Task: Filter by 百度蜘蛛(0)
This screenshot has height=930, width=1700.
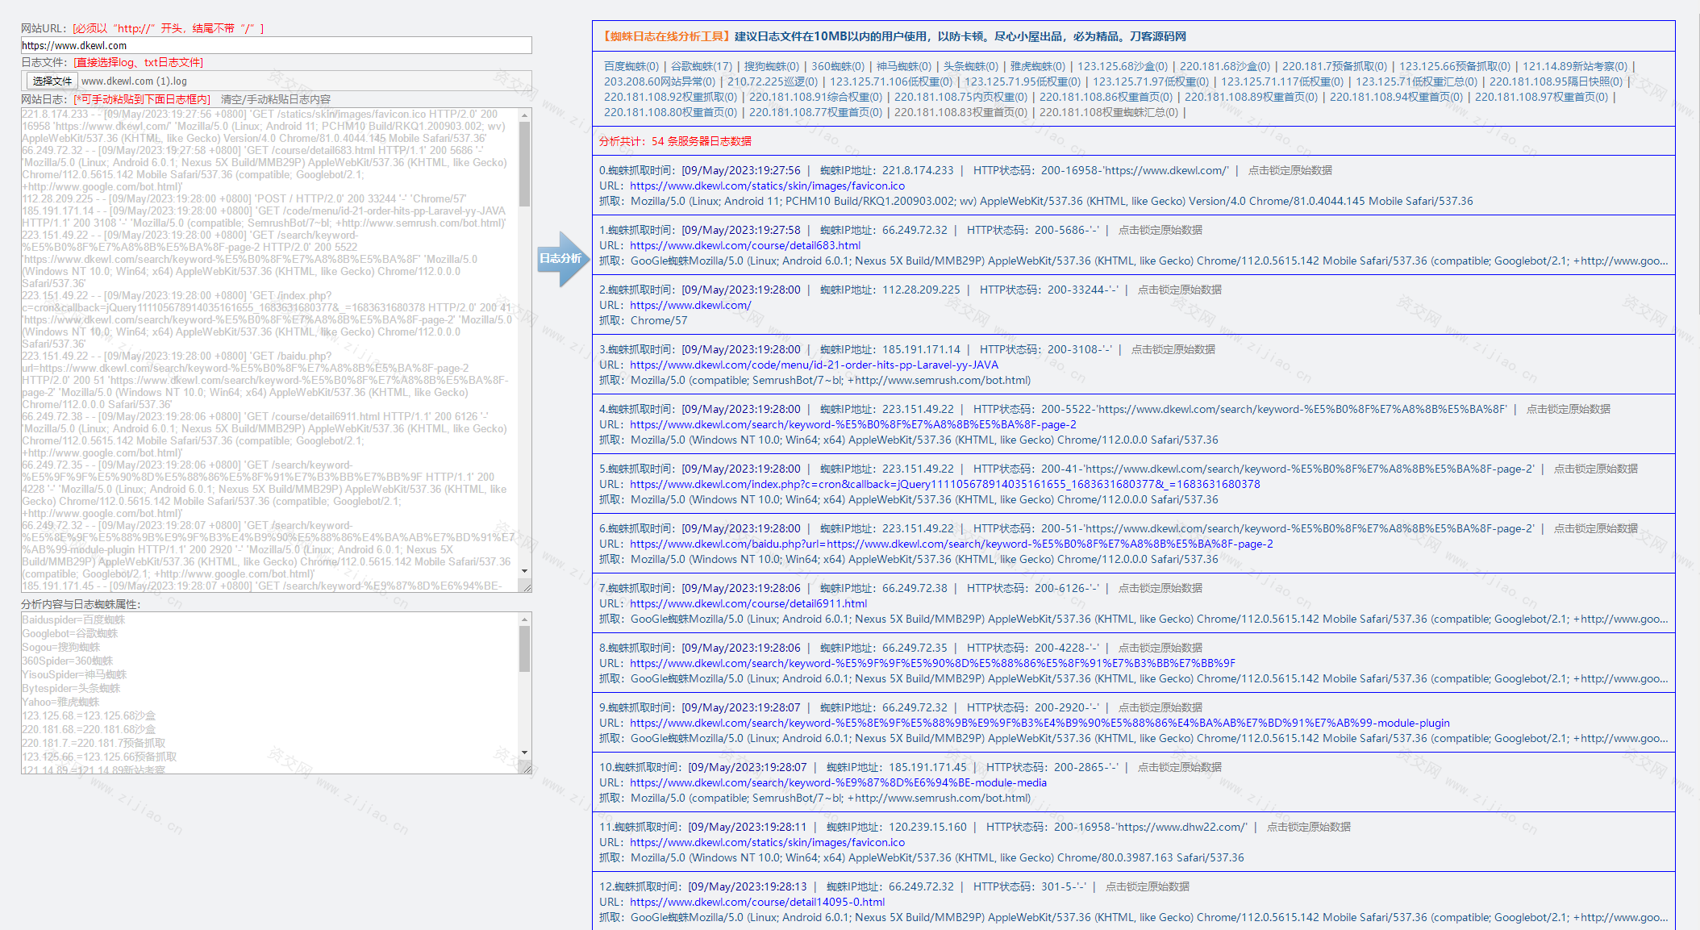Action: 631,66
